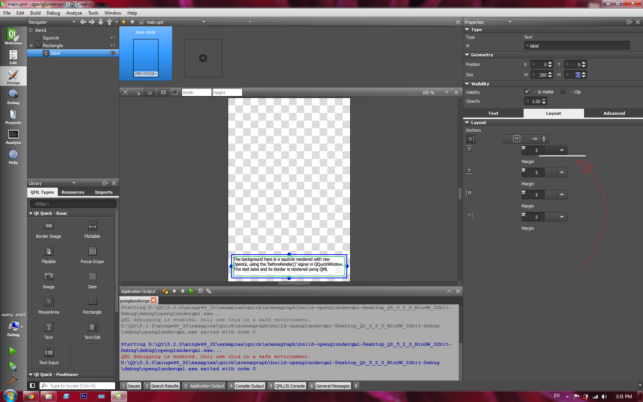Open Help mode
This screenshot has width=643, height=402.
[13, 157]
